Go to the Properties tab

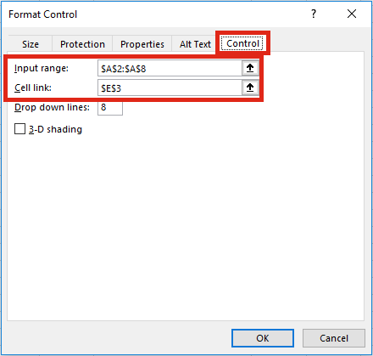point(142,44)
